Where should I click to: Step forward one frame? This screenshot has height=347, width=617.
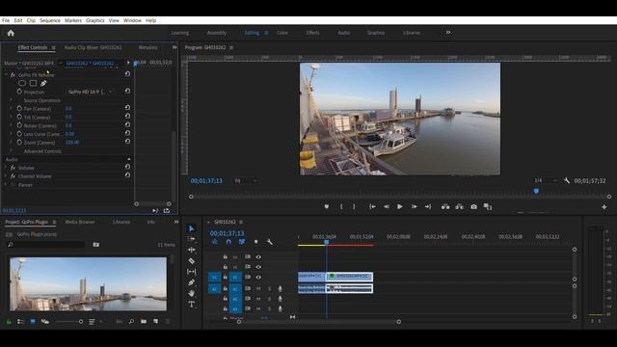click(x=414, y=207)
